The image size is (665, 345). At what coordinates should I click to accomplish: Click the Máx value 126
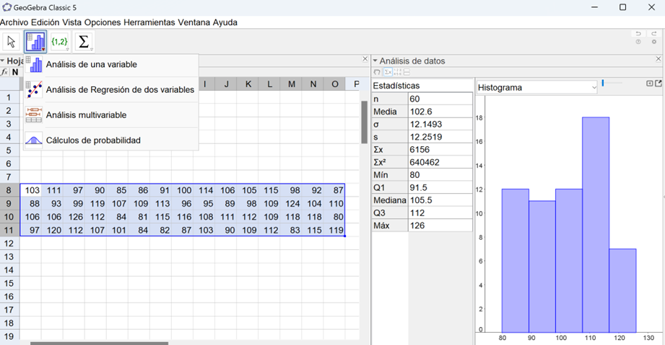pyautogui.click(x=440, y=225)
